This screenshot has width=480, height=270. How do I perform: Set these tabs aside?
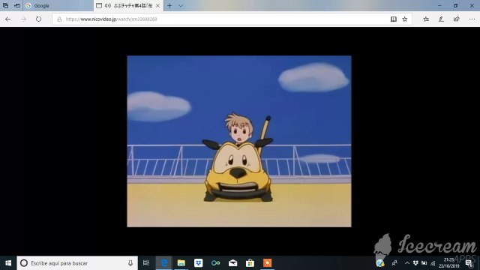pos(17,5)
